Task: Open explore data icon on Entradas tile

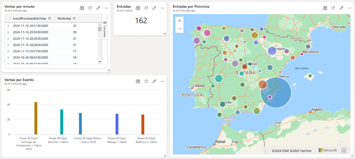Action: [x=138, y=8]
